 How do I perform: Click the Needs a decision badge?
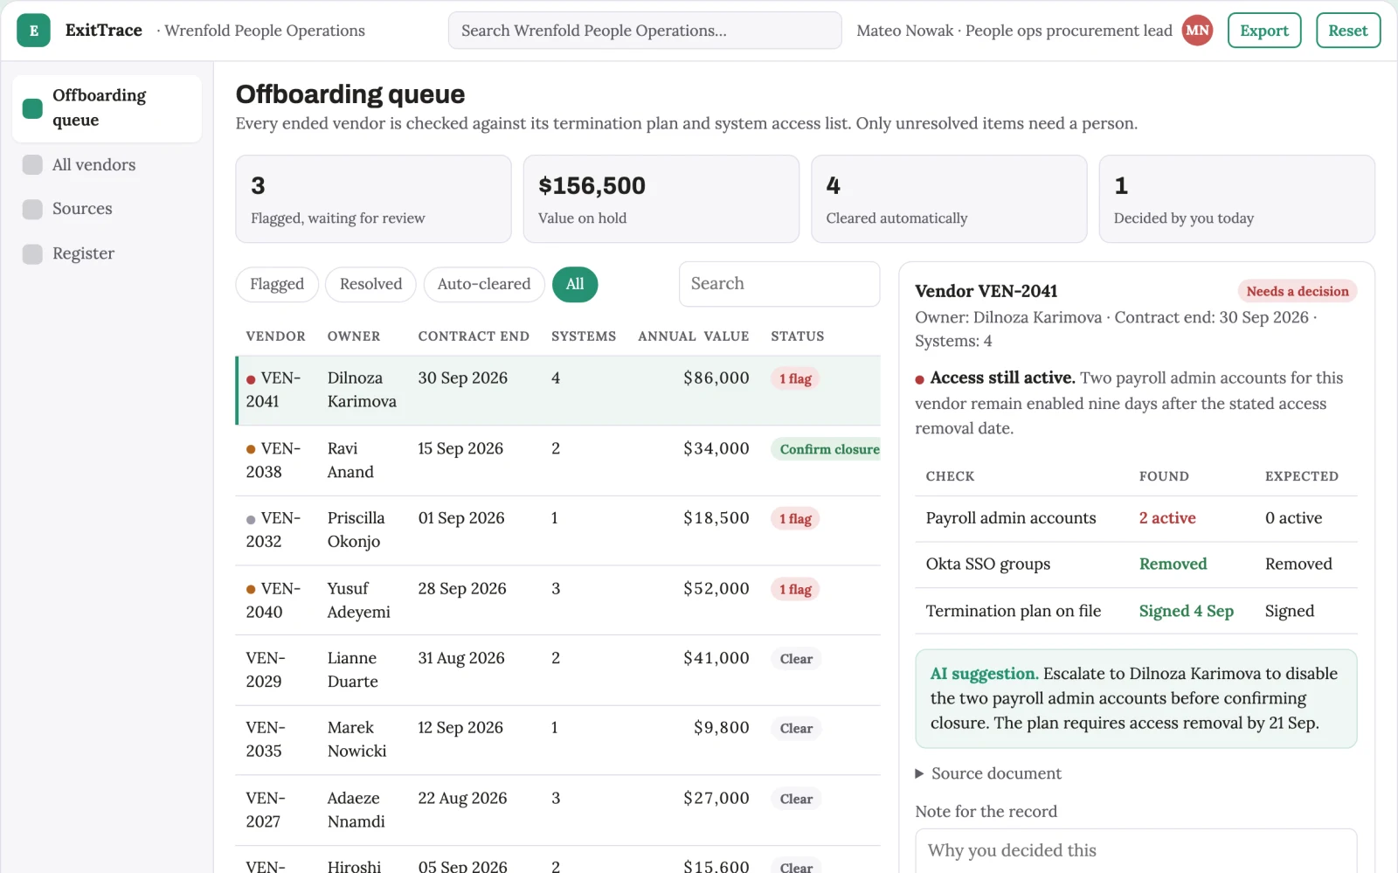click(1298, 292)
